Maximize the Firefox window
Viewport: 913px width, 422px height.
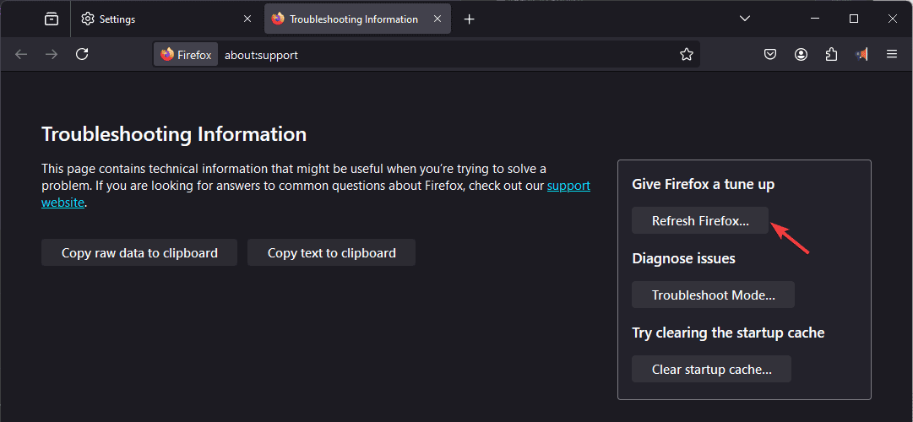pyautogui.click(x=854, y=19)
